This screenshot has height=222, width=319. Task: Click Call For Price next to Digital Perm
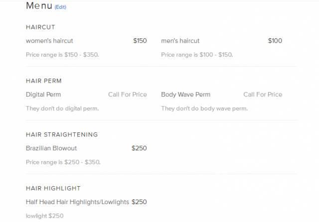click(x=128, y=95)
